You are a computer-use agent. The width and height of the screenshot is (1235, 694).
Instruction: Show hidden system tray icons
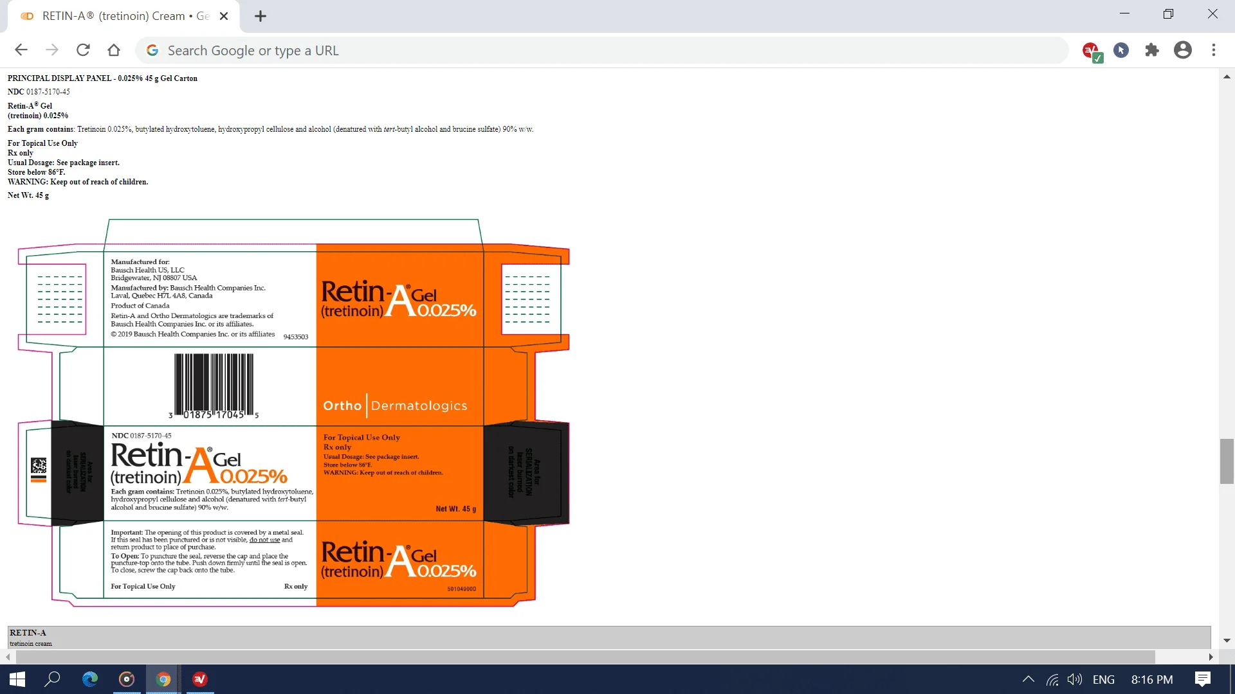point(1029,679)
